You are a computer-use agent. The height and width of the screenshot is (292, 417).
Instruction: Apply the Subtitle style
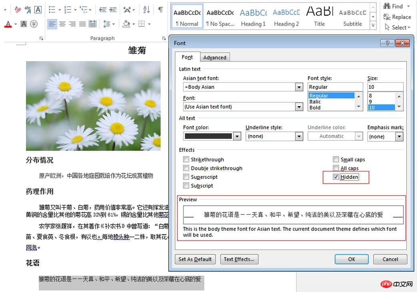pyautogui.click(x=352, y=16)
